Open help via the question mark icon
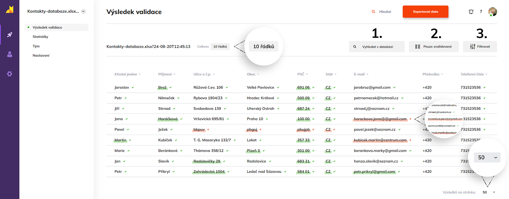Image resolution: width=509 pixels, height=199 pixels. point(481,12)
